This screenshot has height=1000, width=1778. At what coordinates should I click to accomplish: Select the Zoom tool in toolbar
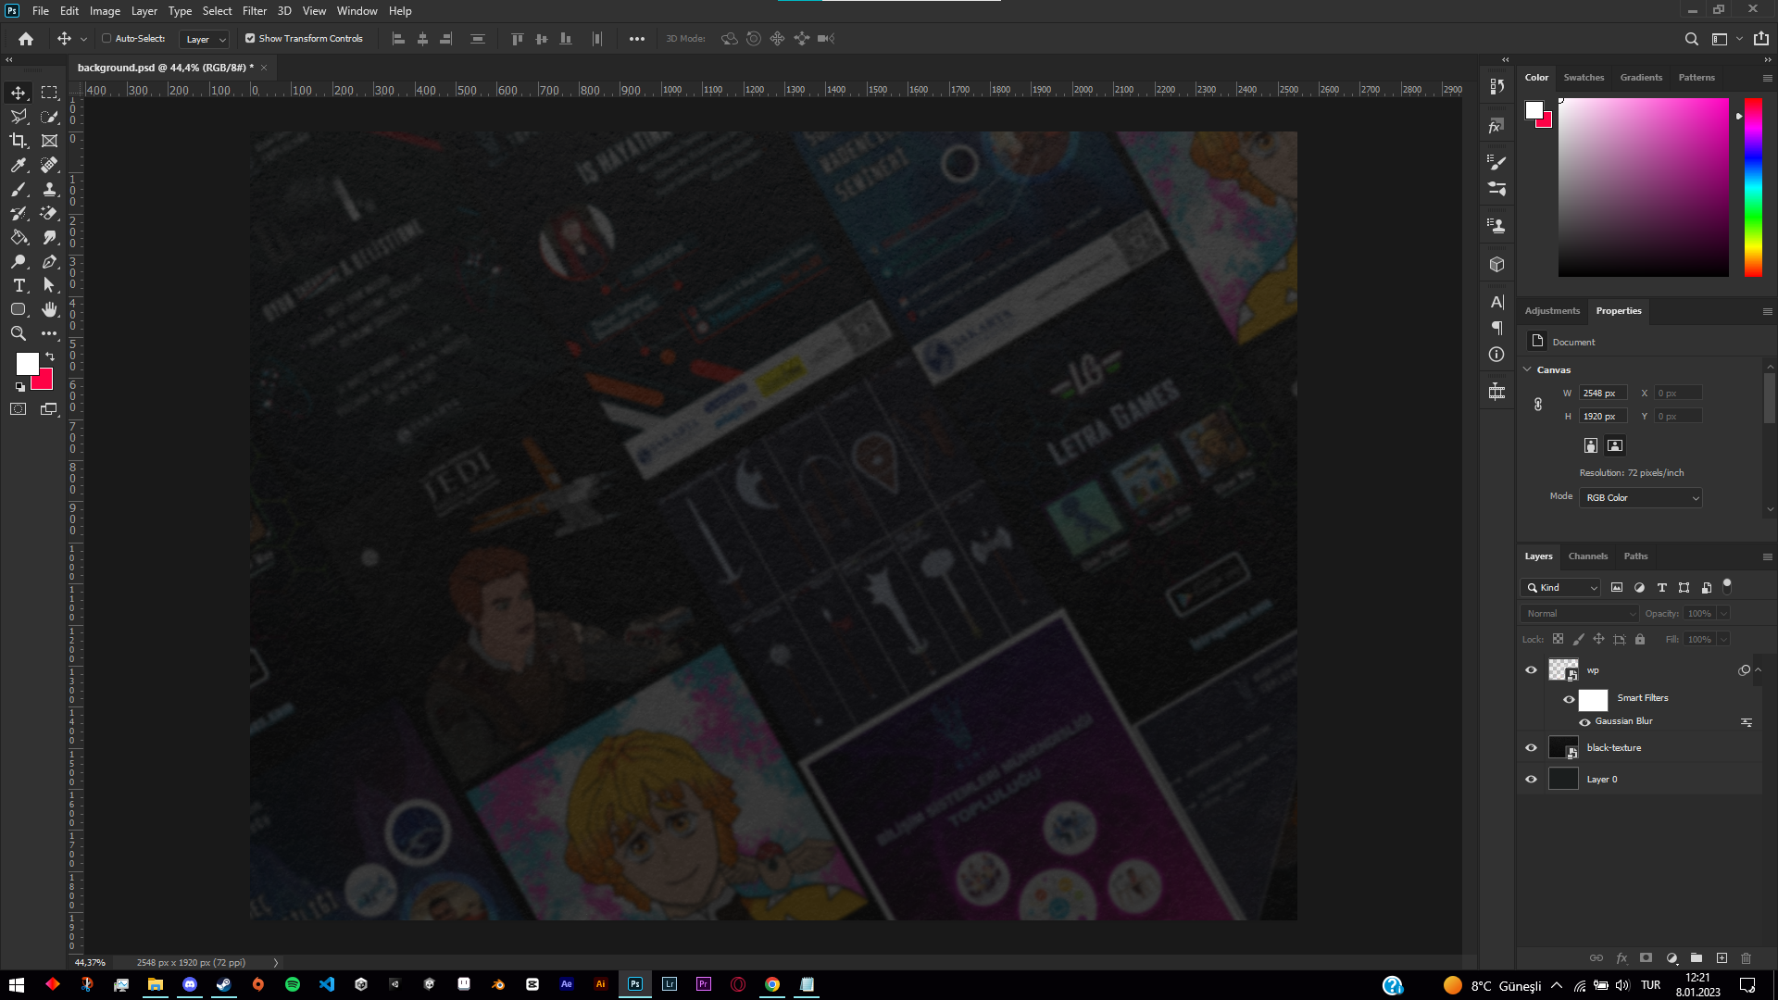coord(19,333)
